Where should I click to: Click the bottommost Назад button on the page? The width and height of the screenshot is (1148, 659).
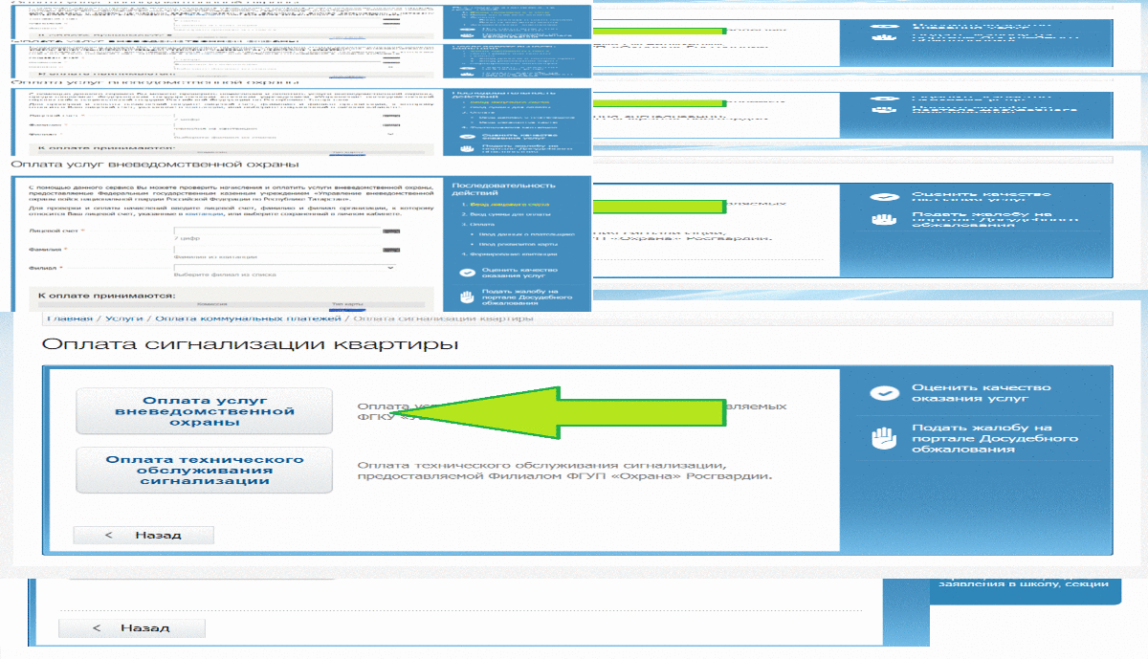pyautogui.click(x=130, y=628)
